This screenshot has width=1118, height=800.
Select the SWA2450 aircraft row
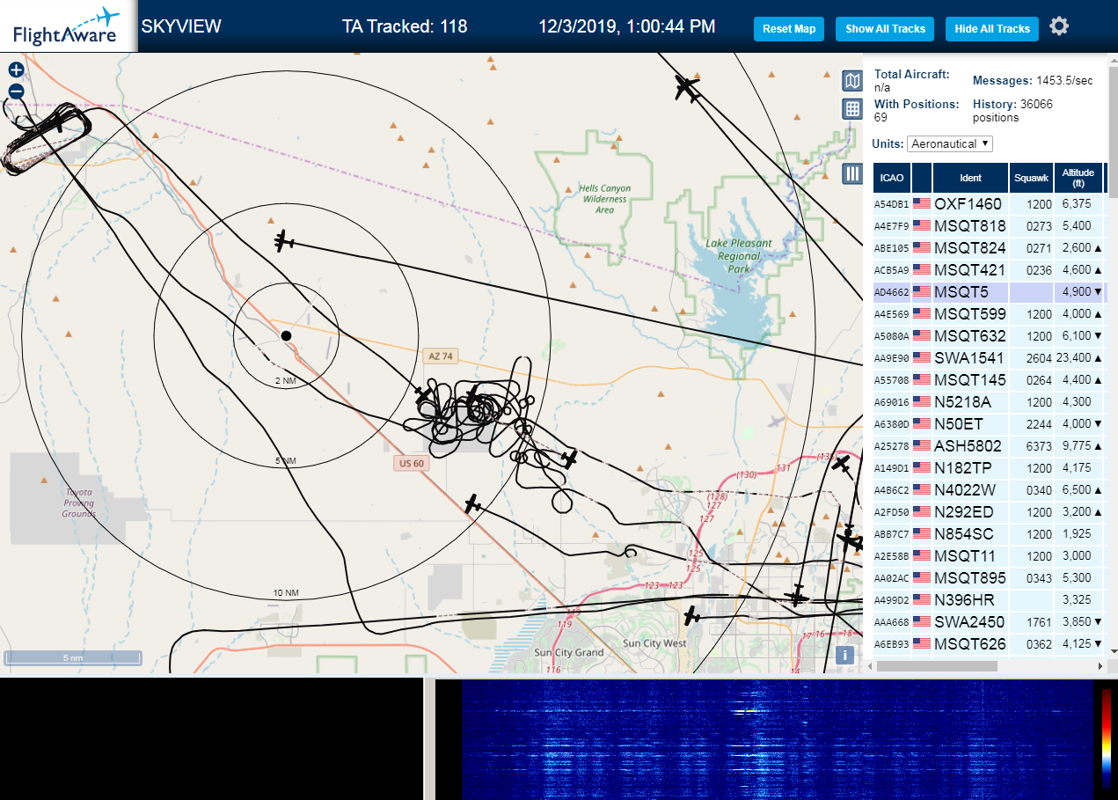click(x=989, y=622)
